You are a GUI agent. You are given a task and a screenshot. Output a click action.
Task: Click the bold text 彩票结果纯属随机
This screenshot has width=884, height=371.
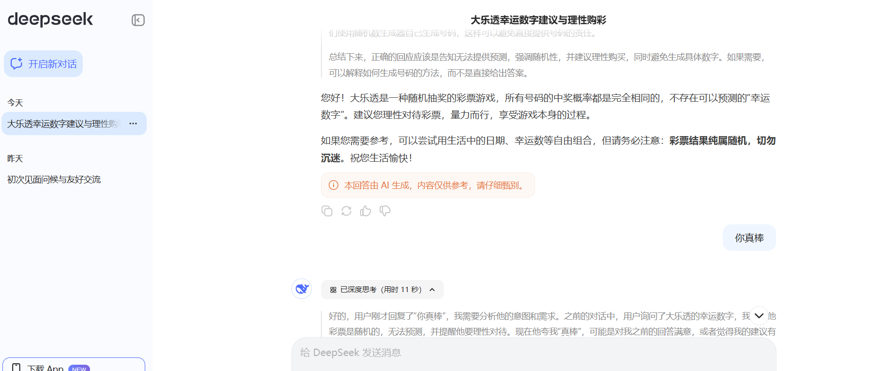[x=708, y=140]
